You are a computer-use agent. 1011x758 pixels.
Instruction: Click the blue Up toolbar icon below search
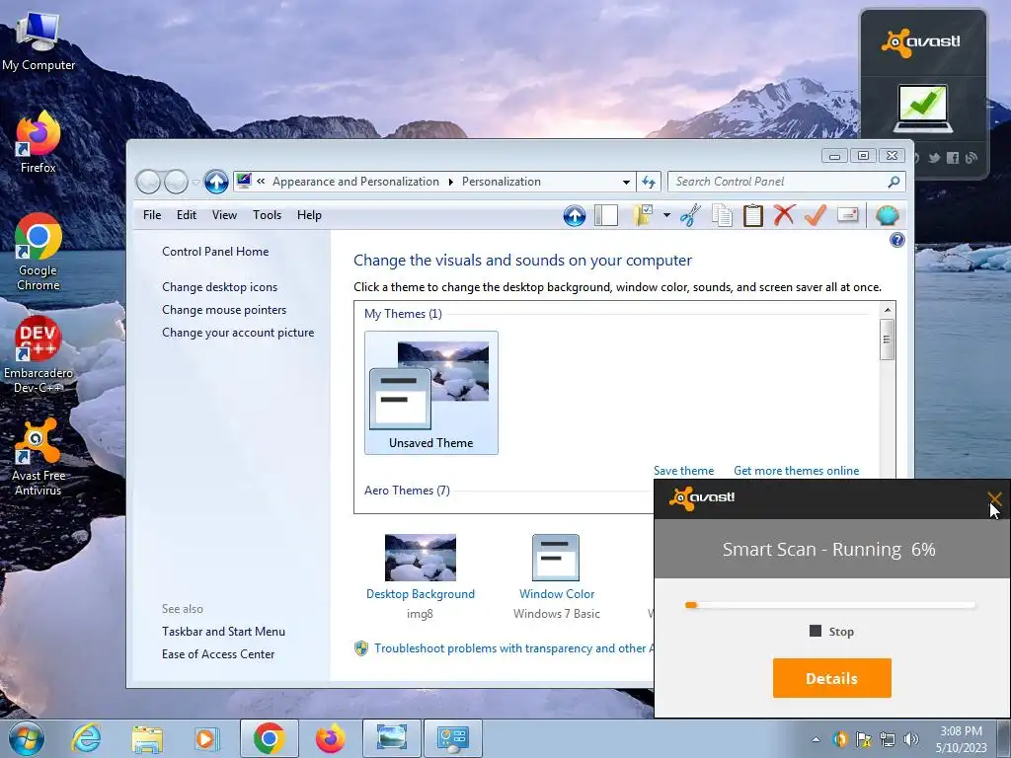pyautogui.click(x=574, y=215)
